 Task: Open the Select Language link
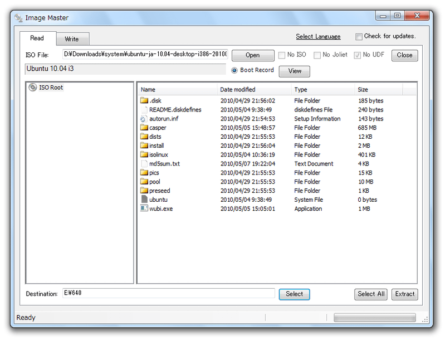click(x=318, y=36)
